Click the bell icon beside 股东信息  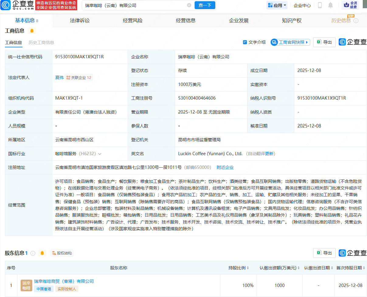pyautogui.click(x=42, y=253)
